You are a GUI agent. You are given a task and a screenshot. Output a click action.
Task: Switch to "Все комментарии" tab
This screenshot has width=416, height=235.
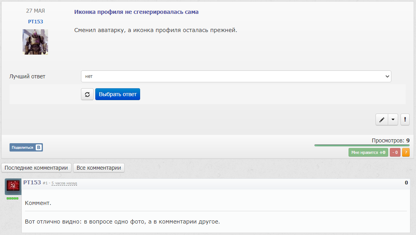click(99, 168)
